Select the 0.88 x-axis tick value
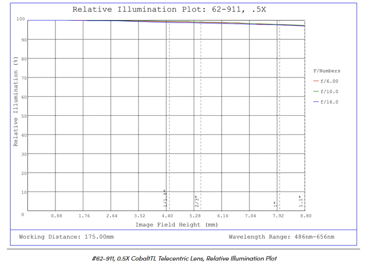The width and height of the screenshot is (366, 264). click(x=56, y=215)
